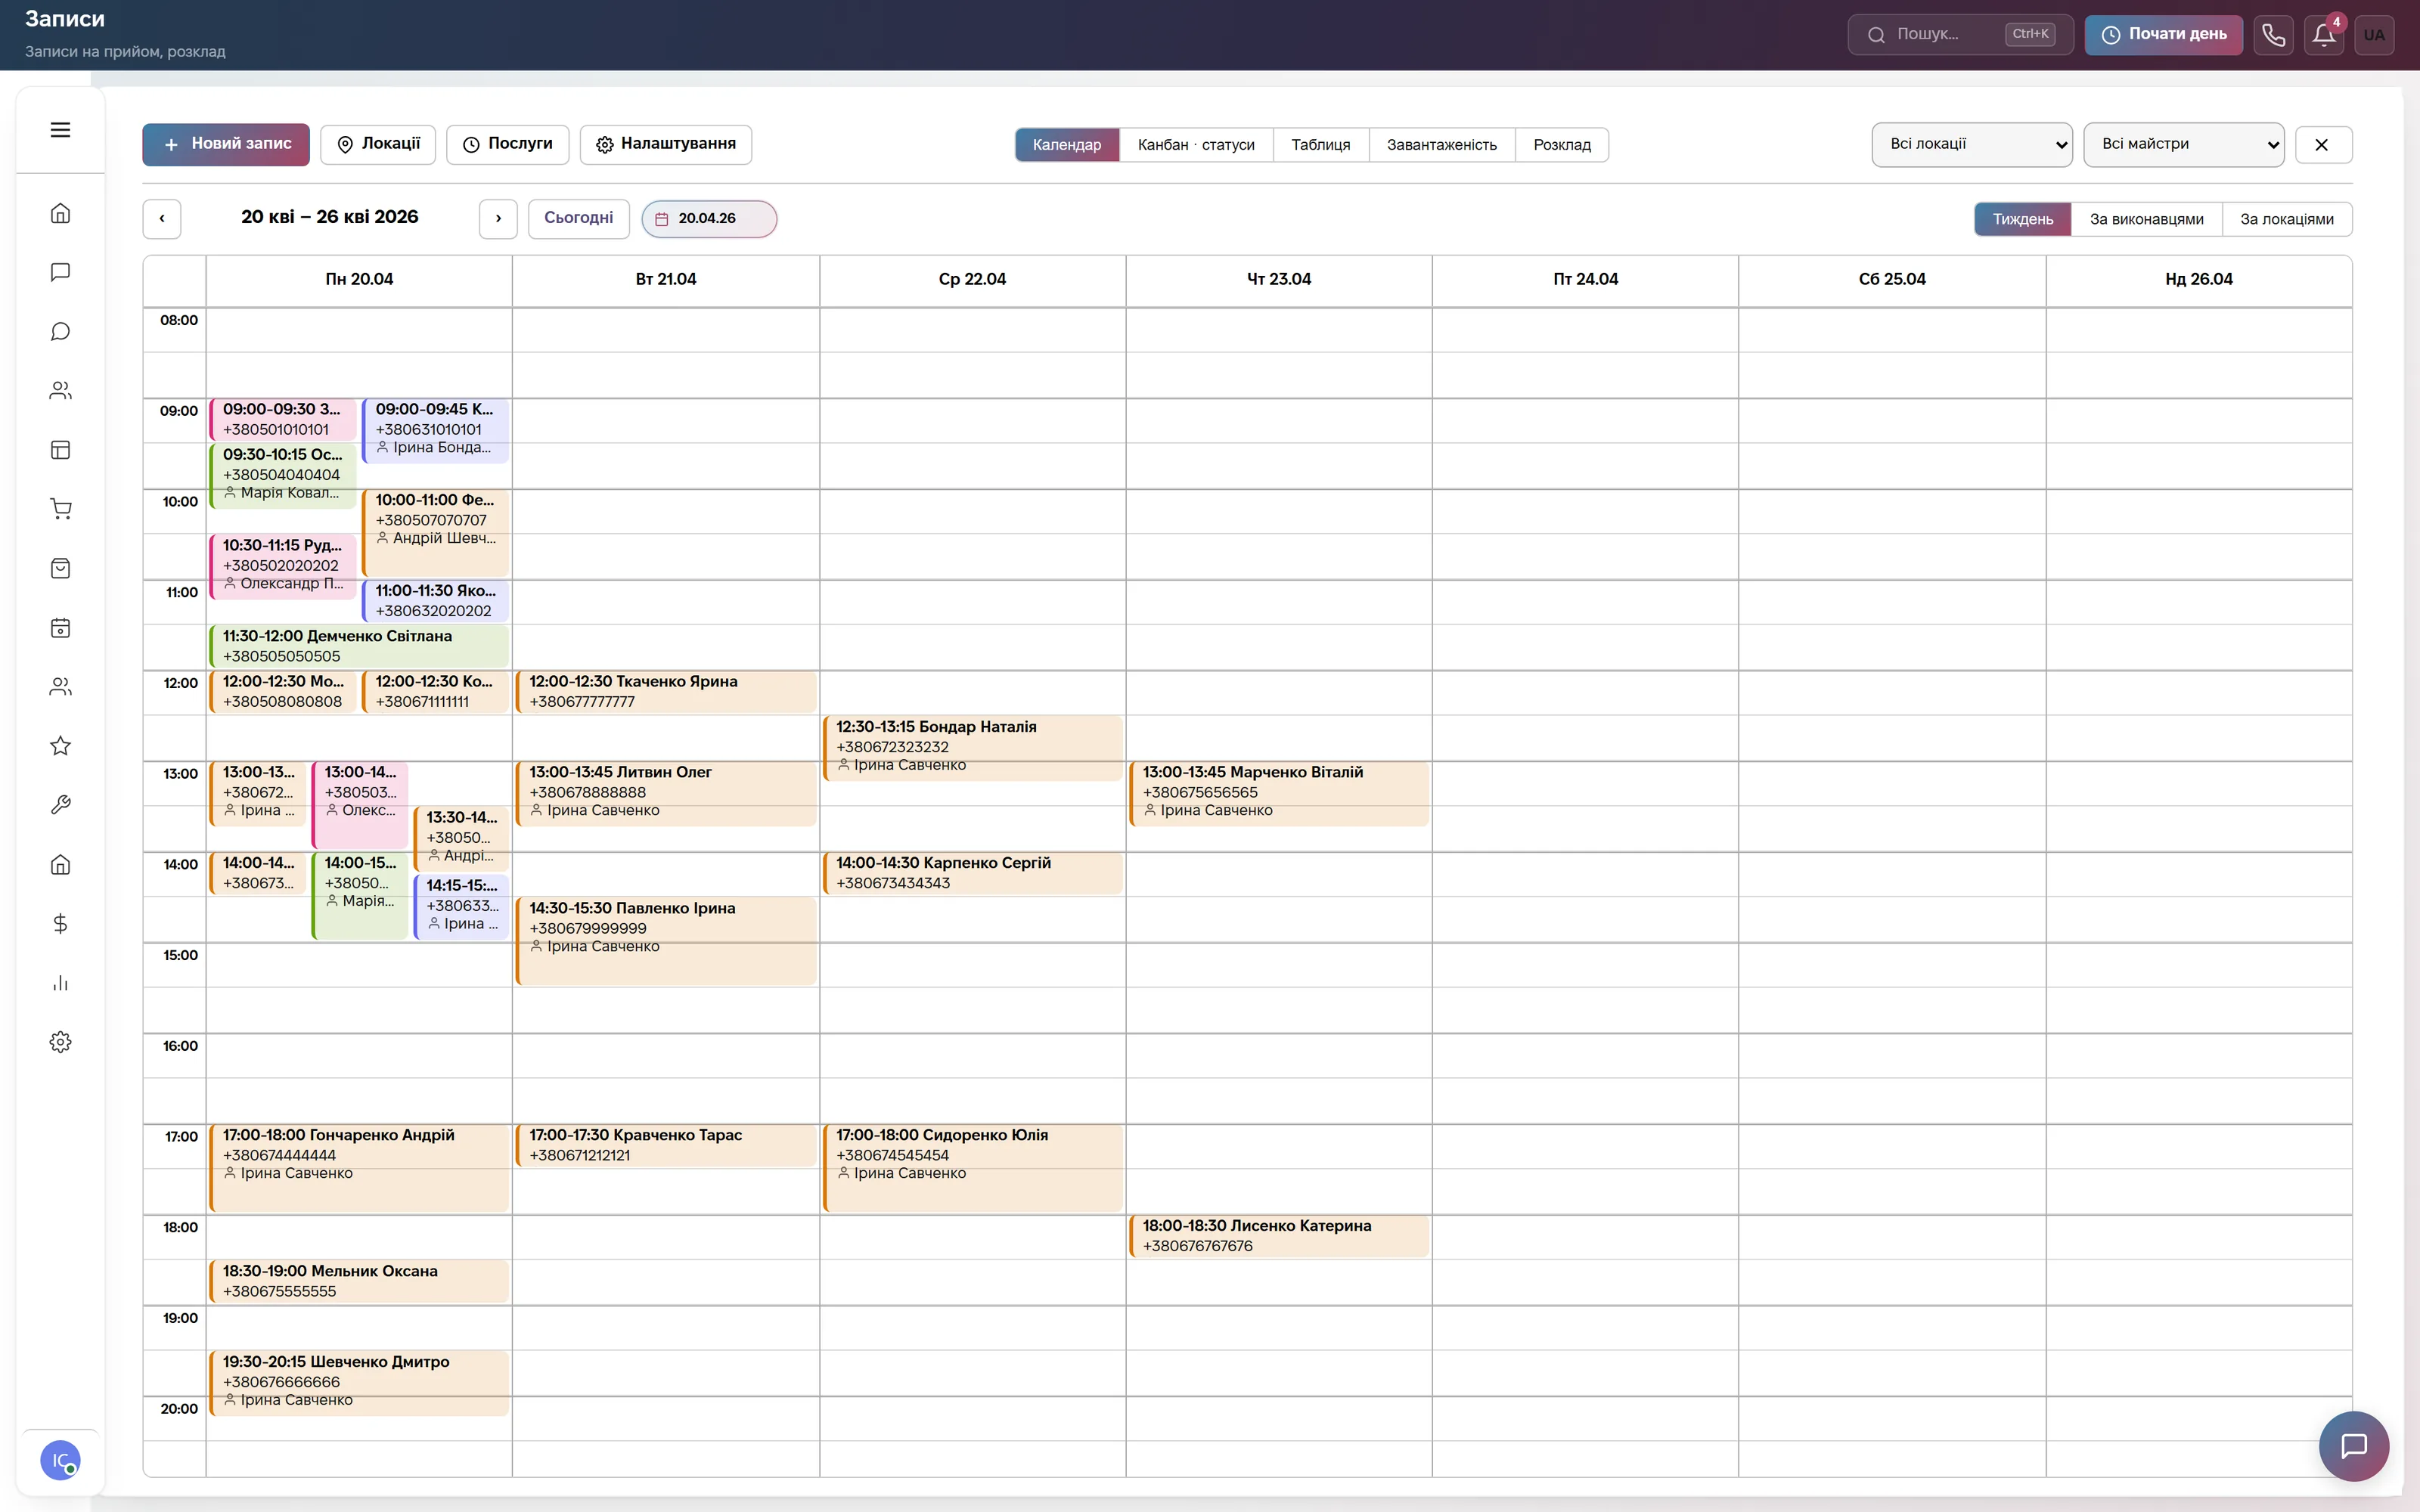This screenshot has height=1512, width=2420.
Task: Open the wrench tools sidebar icon
Action: coord(60,805)
